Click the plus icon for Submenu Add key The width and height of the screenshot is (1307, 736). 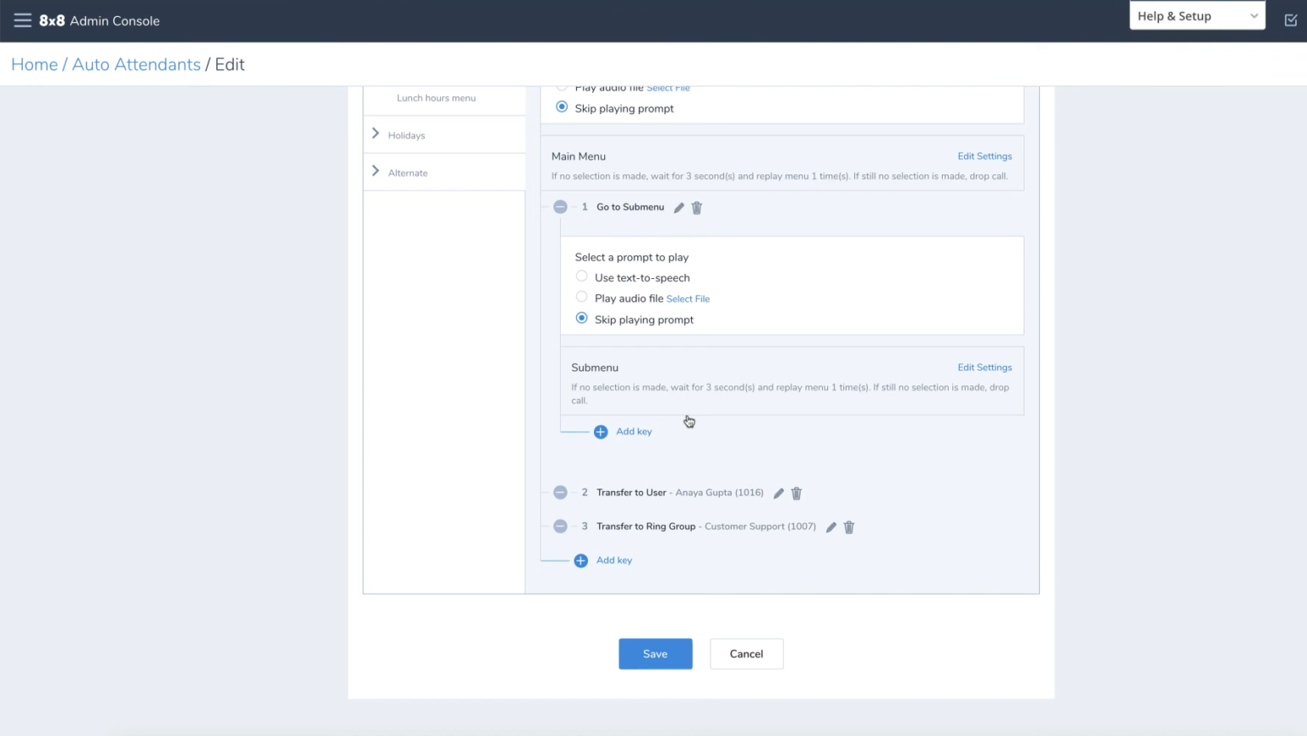pos(601,432)
